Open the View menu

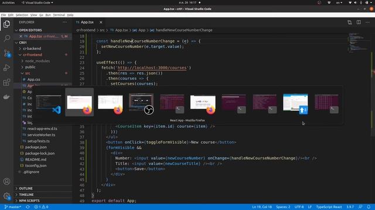pyautogui.click(x=34, y=15)
